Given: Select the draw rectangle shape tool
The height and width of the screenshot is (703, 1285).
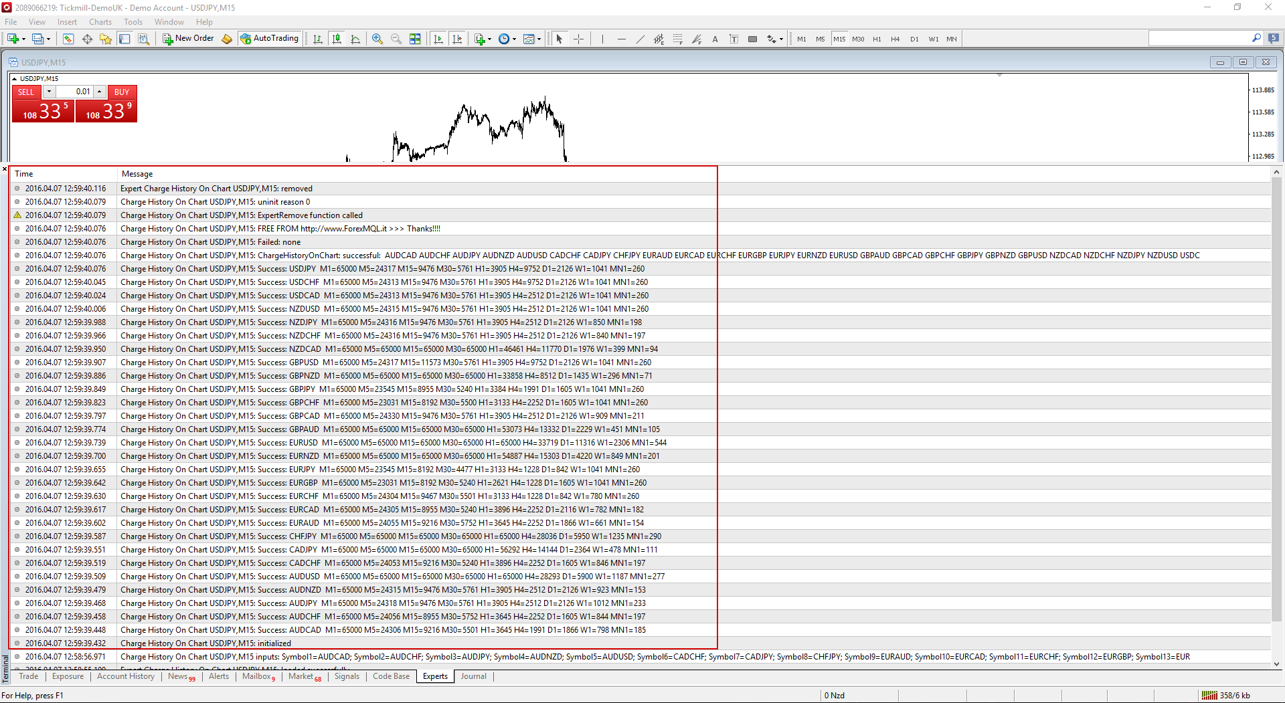Looking at the screenshot, I should click(x=752, y=39).
